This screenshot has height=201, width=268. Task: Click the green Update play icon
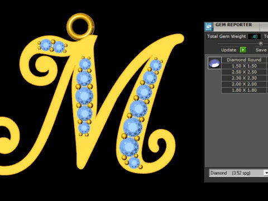coord(243,50)
